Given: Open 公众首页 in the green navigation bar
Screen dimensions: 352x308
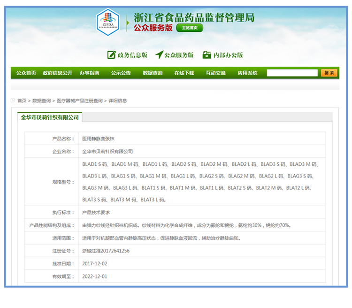Looking at the screenshot, I should (26, 73).
